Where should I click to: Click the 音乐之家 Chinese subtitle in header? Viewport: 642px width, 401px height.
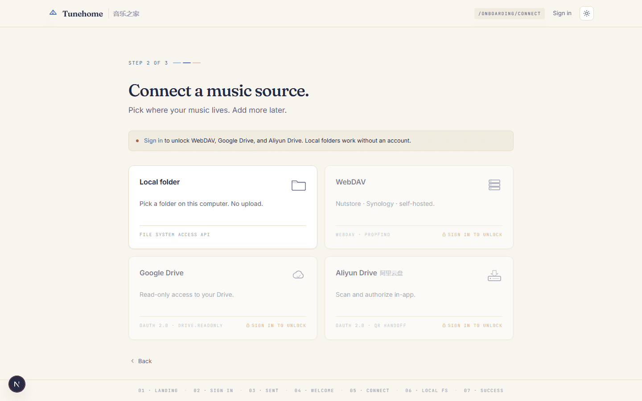point(126,14)
